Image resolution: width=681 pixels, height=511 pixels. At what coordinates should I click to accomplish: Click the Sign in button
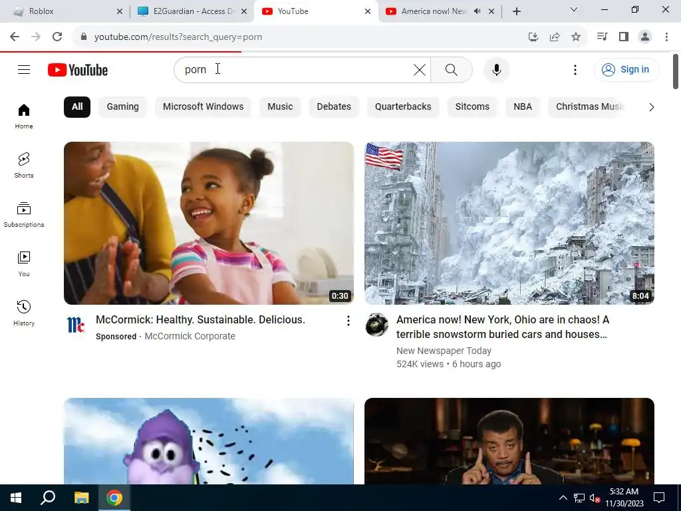(626, 69)
